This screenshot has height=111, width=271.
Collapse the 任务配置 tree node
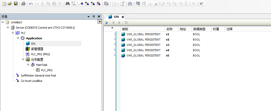pos(23,59)
